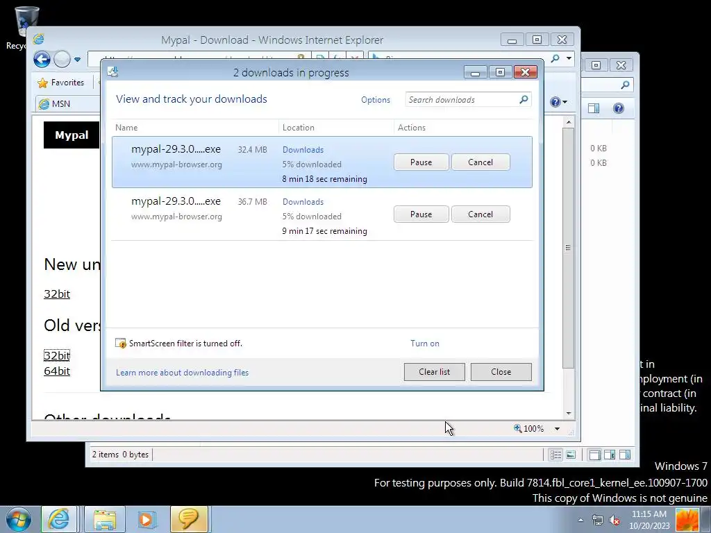
Task: Click the IE page vertical scrollbar thumb
Action: [x=568, y=248]
